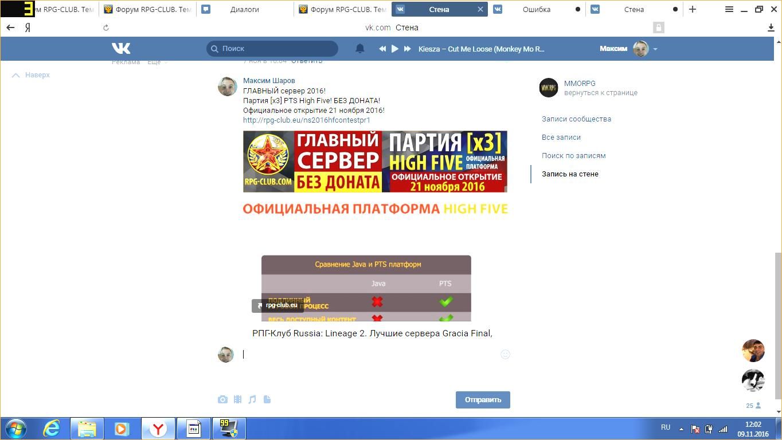Viewport: 782px width, 440px height.
Task: Click the address bar showing vk.com Стена
Action: (x=392, y=27)
